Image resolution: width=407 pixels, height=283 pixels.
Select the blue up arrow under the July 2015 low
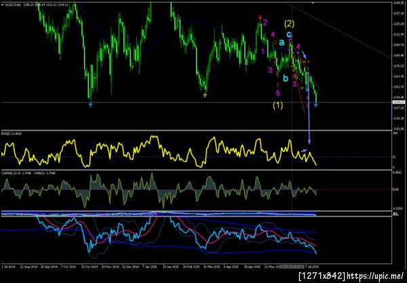coord(315,105)
